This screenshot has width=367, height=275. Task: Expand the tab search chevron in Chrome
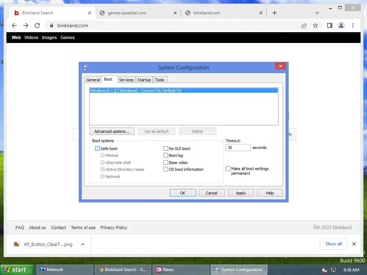pyautogui.click(x=317, y=13)
